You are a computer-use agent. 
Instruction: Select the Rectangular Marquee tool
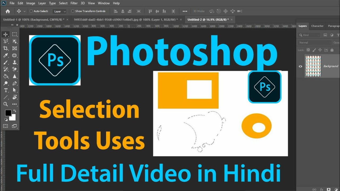click(x=15, y=34)
